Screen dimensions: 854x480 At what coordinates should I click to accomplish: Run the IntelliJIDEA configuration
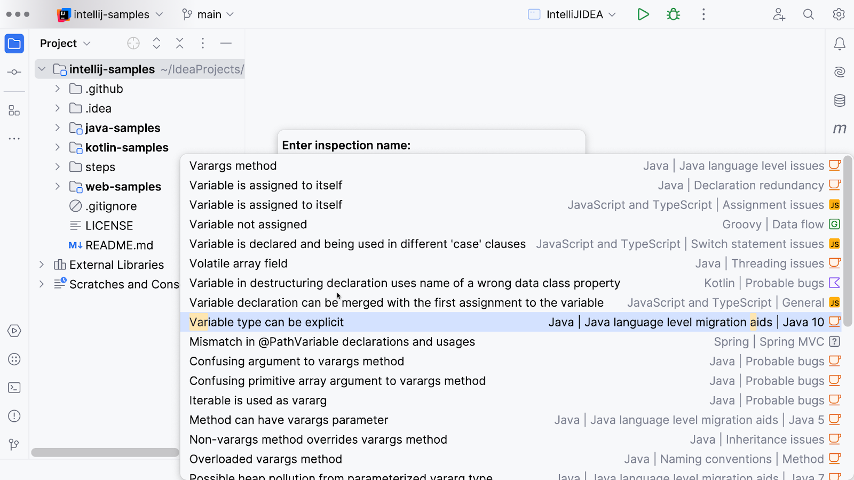pos(643,14)
